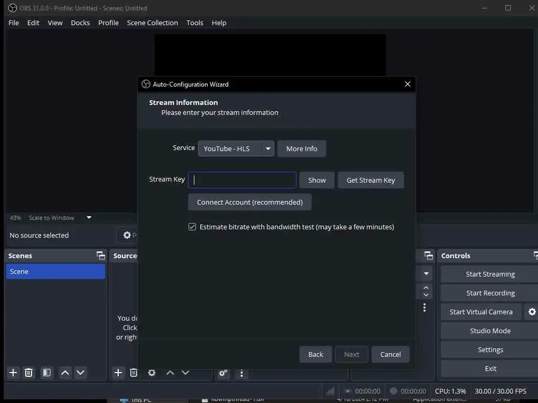Viewport: 538px width, 403px height.
Task: Open the three-dot options menu beside Controls
Action: (425, 307)
